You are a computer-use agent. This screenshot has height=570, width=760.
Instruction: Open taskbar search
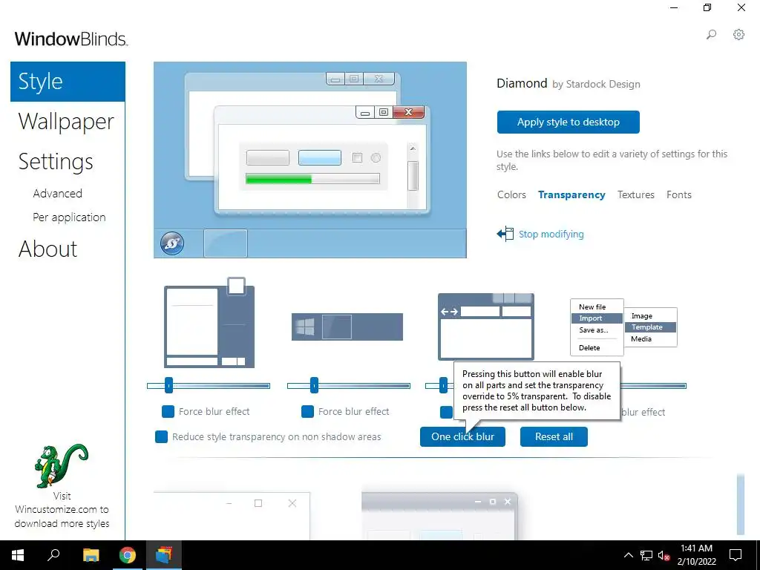(53, 555)
